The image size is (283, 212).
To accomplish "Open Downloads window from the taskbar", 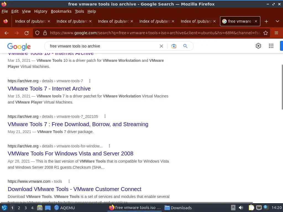I will 178,208.
